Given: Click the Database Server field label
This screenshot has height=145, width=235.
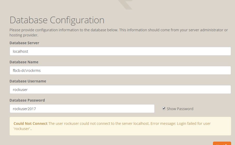Looking at the screenshot, I should (x=24, y=43).
